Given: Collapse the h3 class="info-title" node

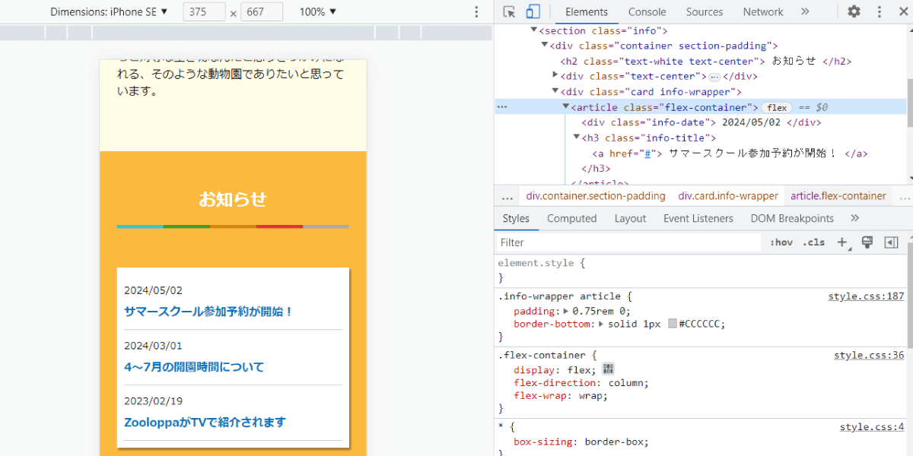Looking at the screenshot, I should (x=577, y=138).
